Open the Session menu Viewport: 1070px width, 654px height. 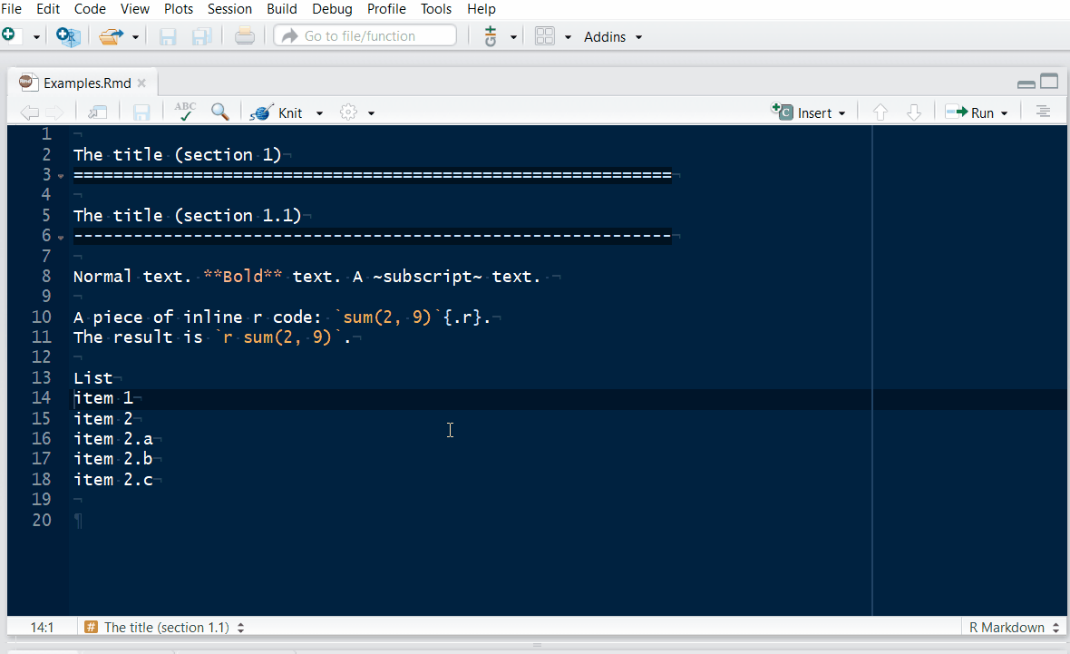[230, 9]
